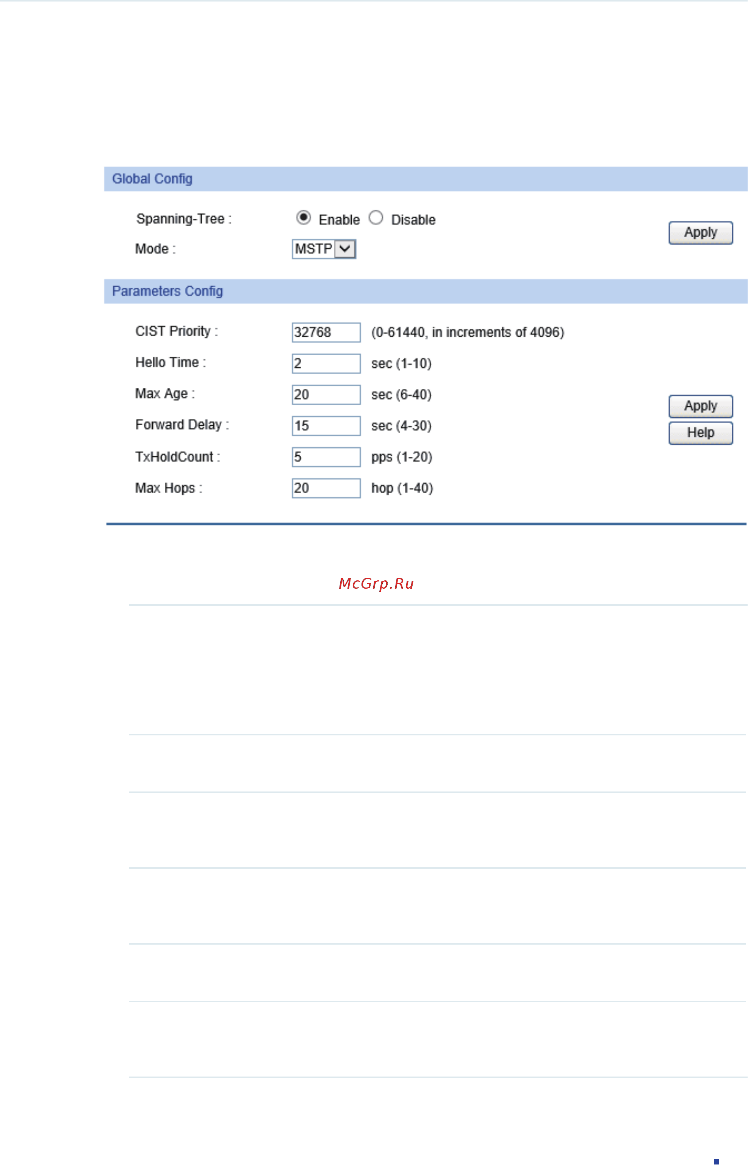Focus the Max Age input field
The image size is (748, 1166).
pos(326,395)
